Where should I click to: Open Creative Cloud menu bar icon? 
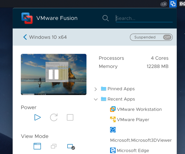point(164,4)
